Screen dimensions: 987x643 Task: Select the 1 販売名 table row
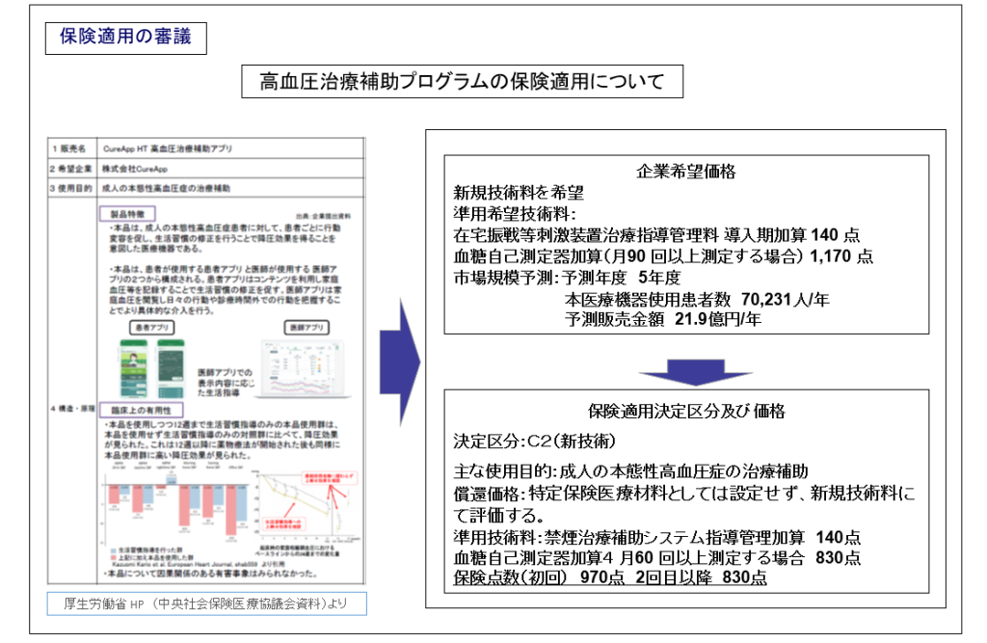206,149
